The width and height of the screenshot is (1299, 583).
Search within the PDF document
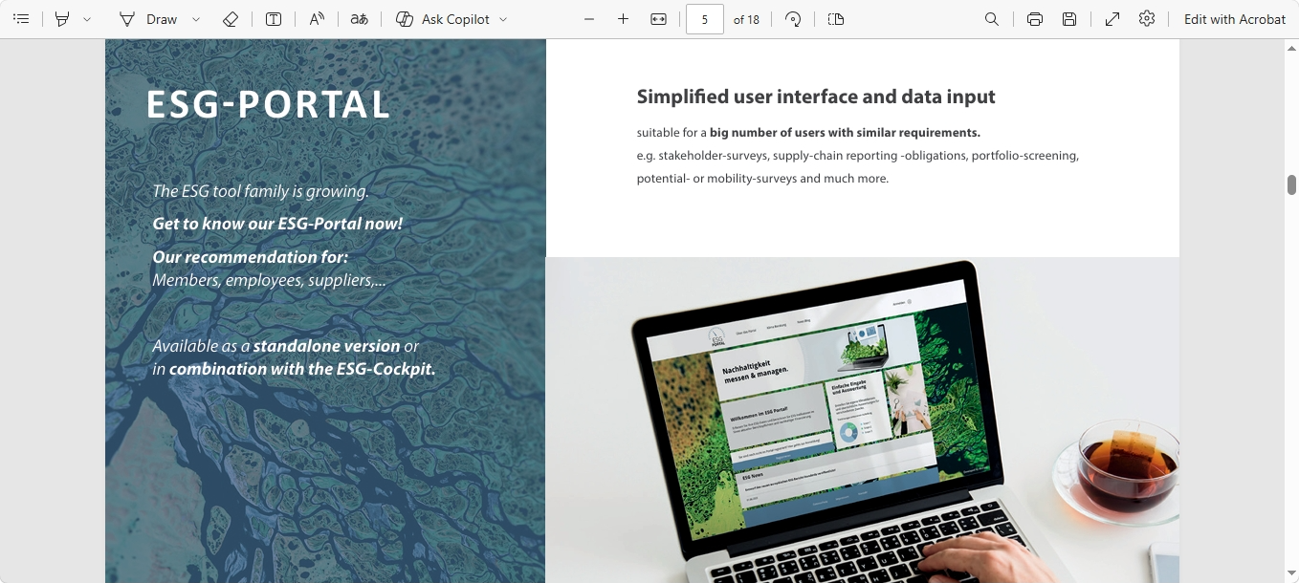[992, 19]
